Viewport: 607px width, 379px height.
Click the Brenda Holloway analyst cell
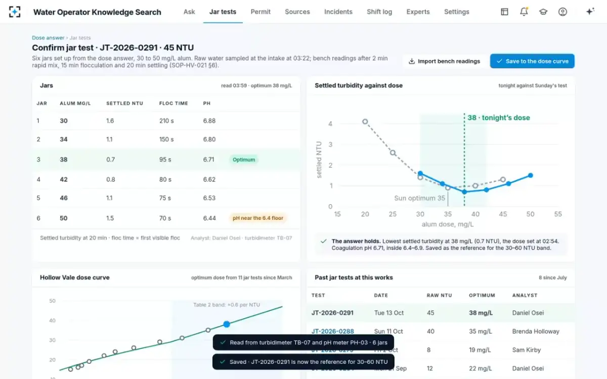coord(536,331)
